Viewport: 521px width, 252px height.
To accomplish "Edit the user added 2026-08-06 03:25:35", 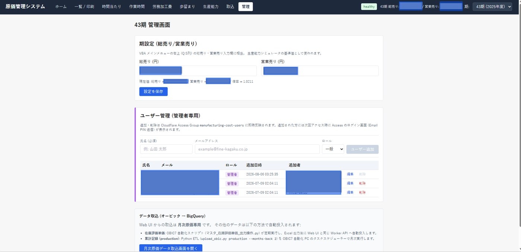I will (350, 174).
